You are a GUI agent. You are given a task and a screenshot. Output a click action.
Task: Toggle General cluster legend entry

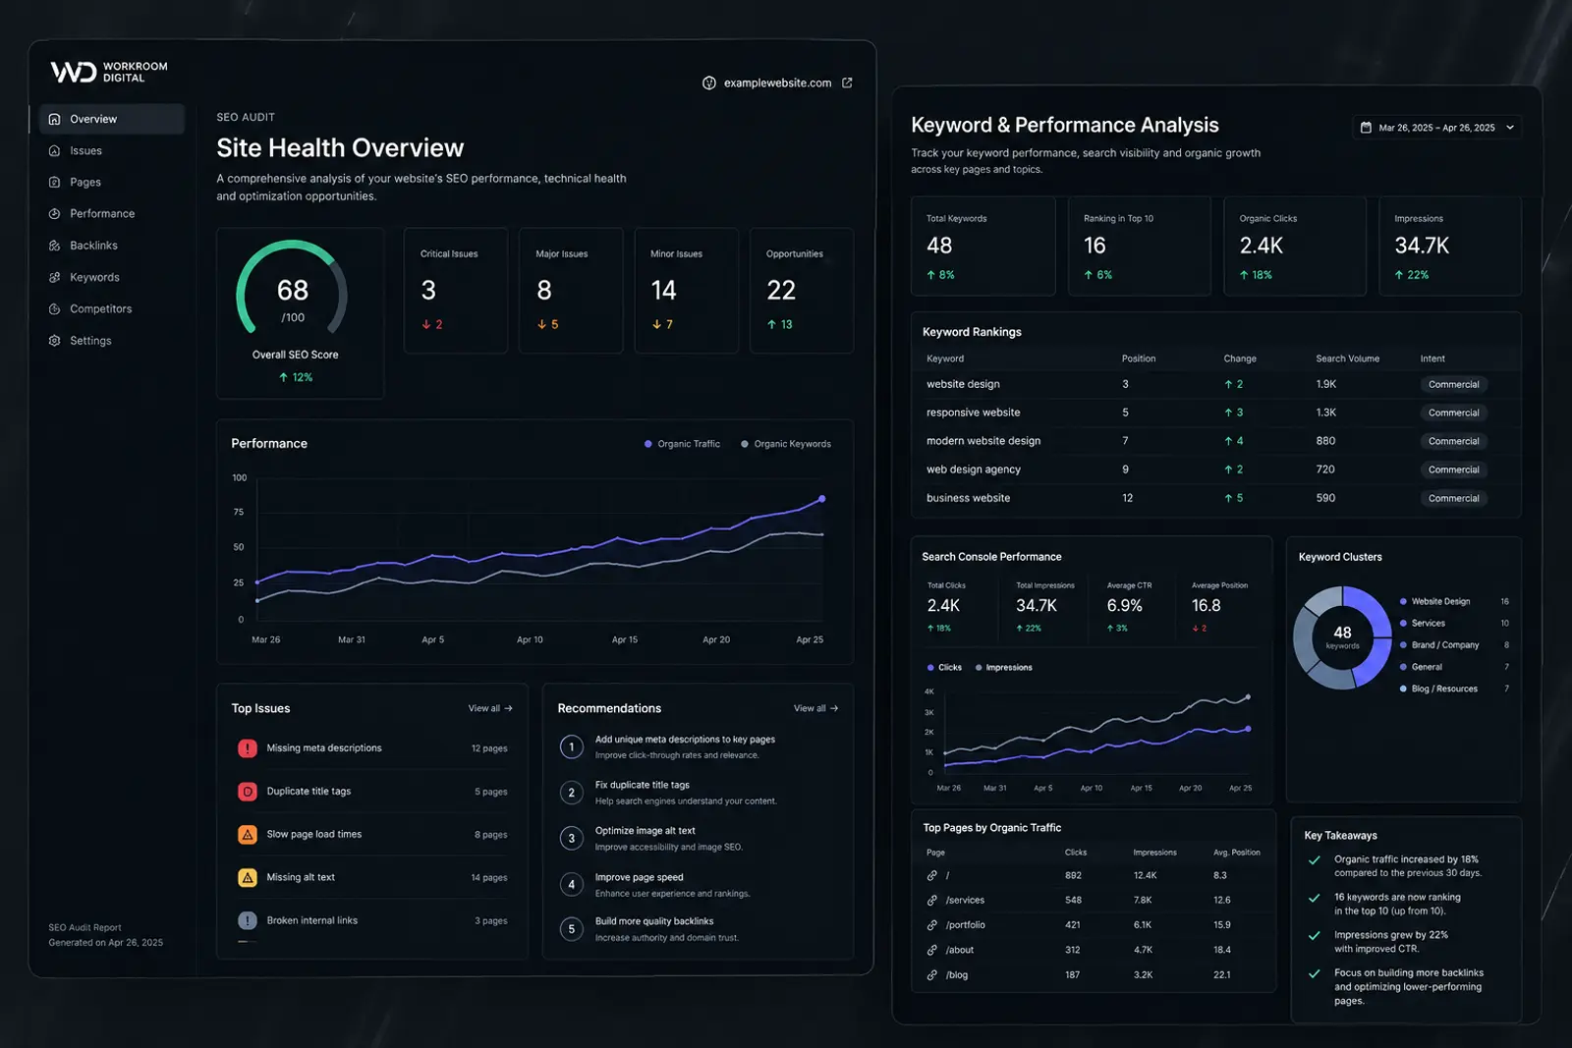1421,667
